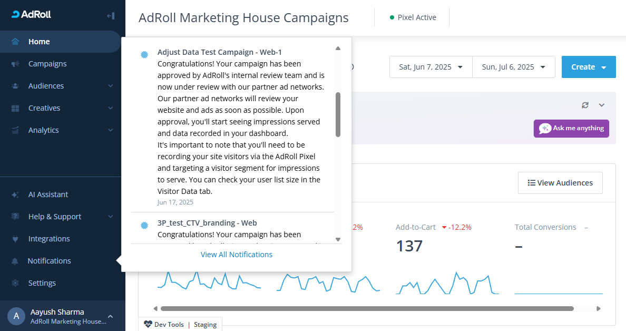Click the Notifications bell icon
The height and width of the screenshot is (331, 626).
[x=15, y=261]
